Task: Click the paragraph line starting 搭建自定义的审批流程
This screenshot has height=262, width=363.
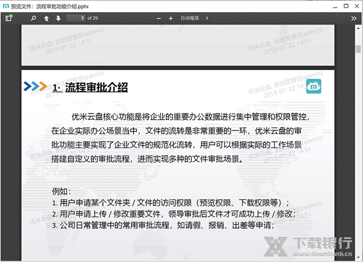Action: (x=147, y=159)
